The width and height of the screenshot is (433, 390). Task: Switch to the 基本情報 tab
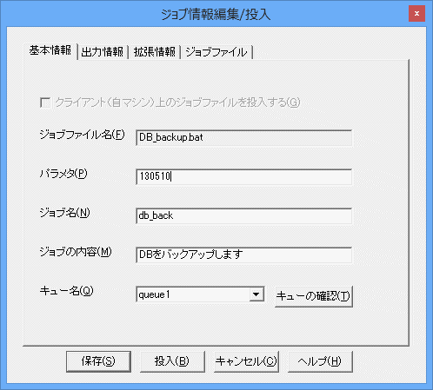pos(50,51)
